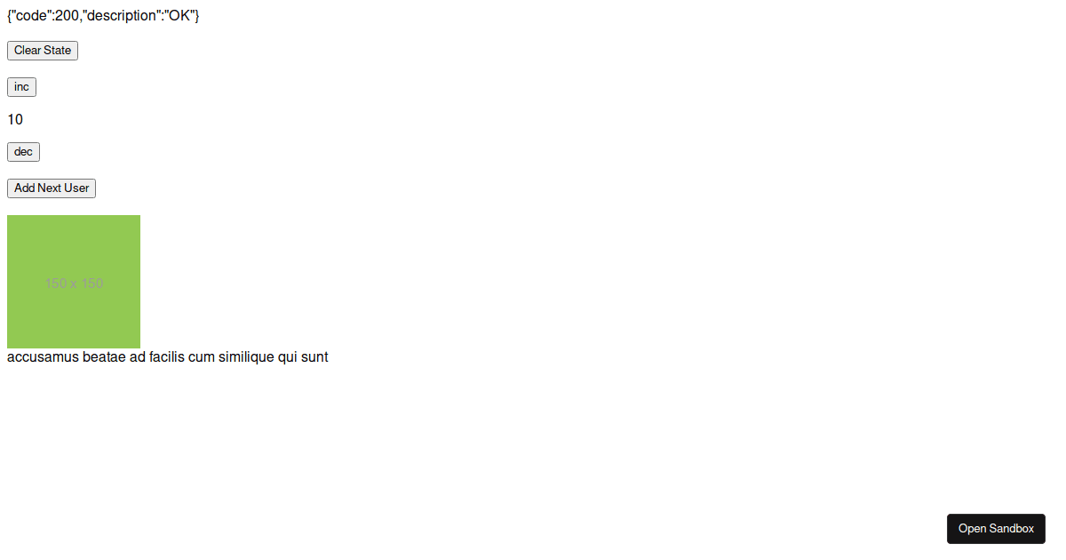Select the green square photo thumbnail

click(74, 282)
